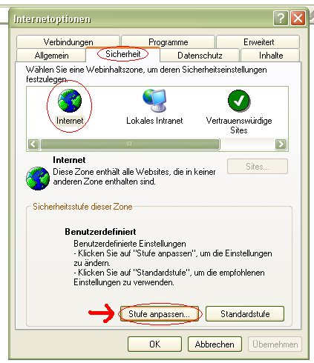Click the globe icon beside the Internet zone description
This screenshot has width=314, height=363.
coord(38,179)
